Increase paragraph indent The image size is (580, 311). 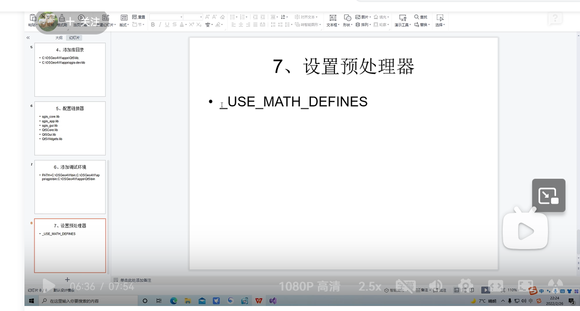[263, 17]
